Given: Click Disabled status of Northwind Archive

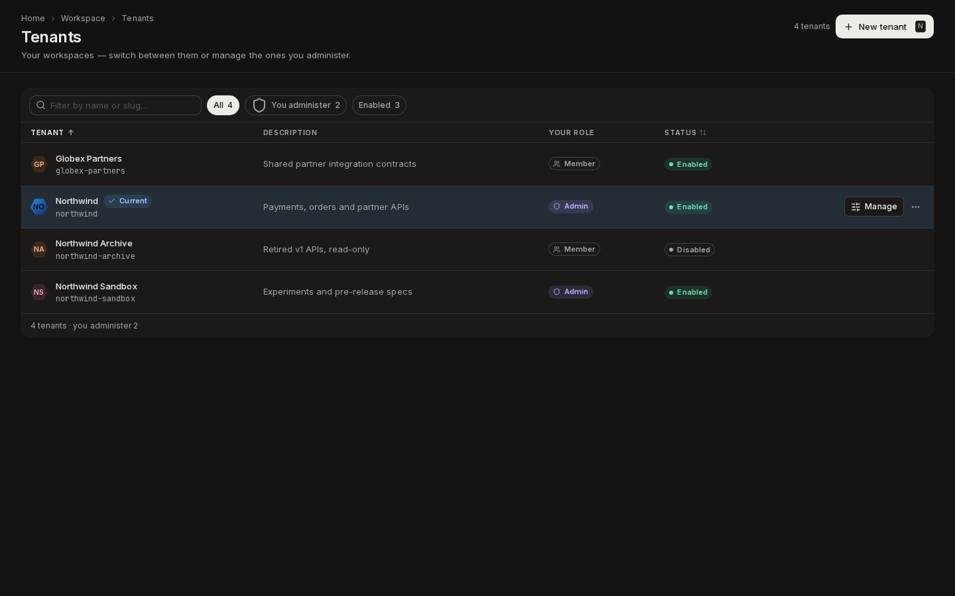Looking at the screenshot, I should point(690,250).
